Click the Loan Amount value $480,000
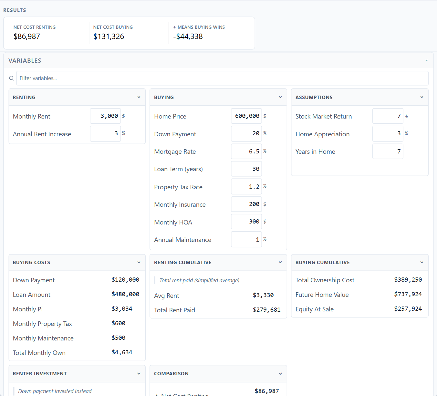The height and width of the screenshot is (396, 437). click(x=125, y=294)
